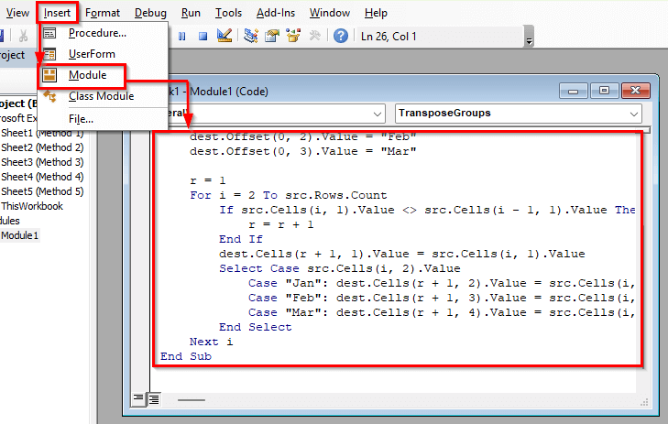Open the Tools menu
668x424 pixels.
point(228,13)
